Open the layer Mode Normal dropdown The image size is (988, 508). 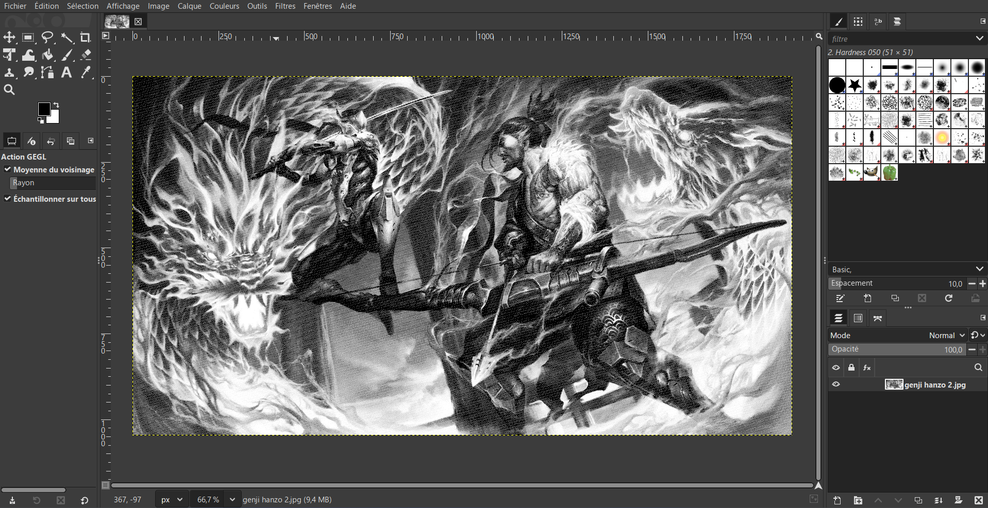(x=897, y=335)
